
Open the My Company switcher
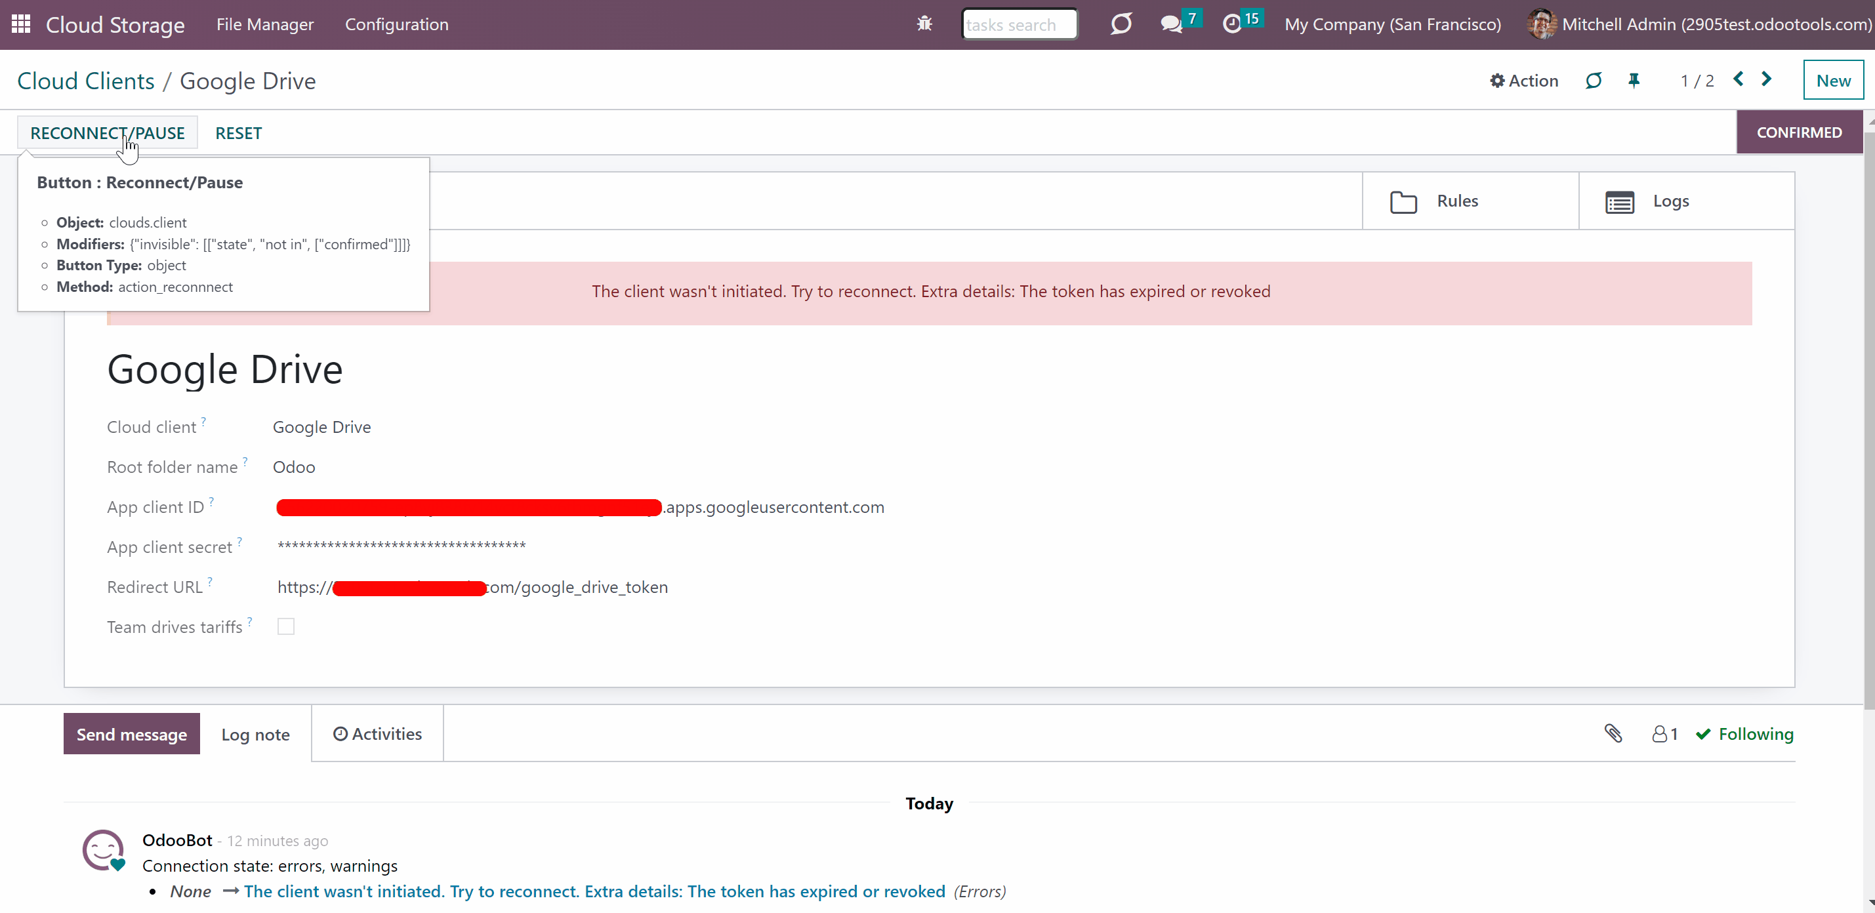click(1392, 24)
